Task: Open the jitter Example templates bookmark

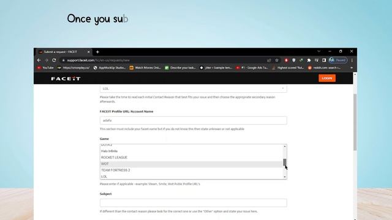Action: (216, 68)
